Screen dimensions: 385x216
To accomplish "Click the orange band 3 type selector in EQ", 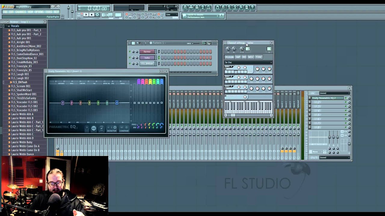I will (146, 82).
